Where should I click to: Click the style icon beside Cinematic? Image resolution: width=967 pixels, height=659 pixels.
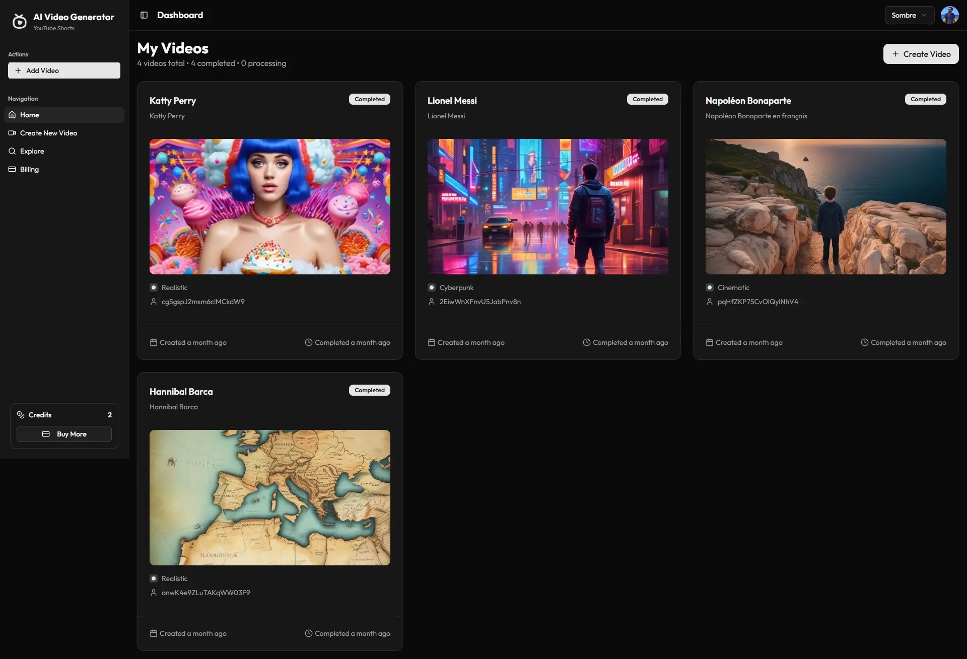coord(710,287)
